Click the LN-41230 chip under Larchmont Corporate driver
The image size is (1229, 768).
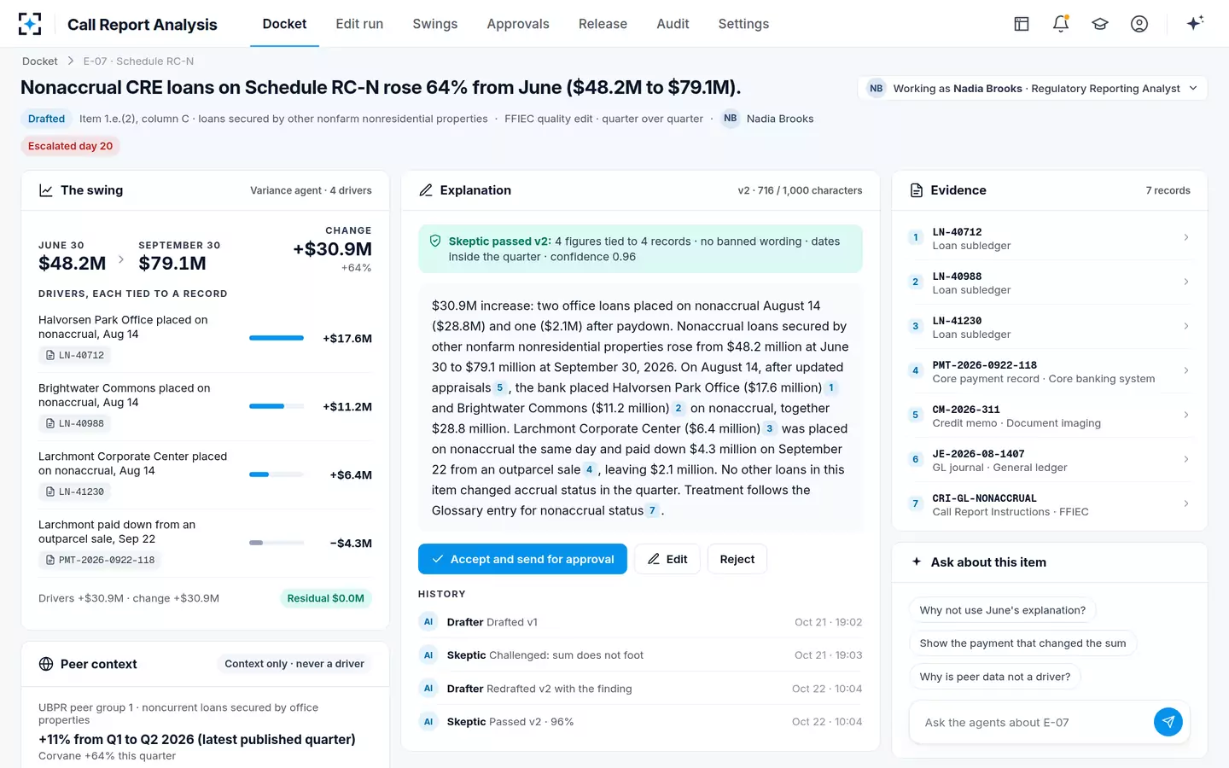tap(75, 492)
